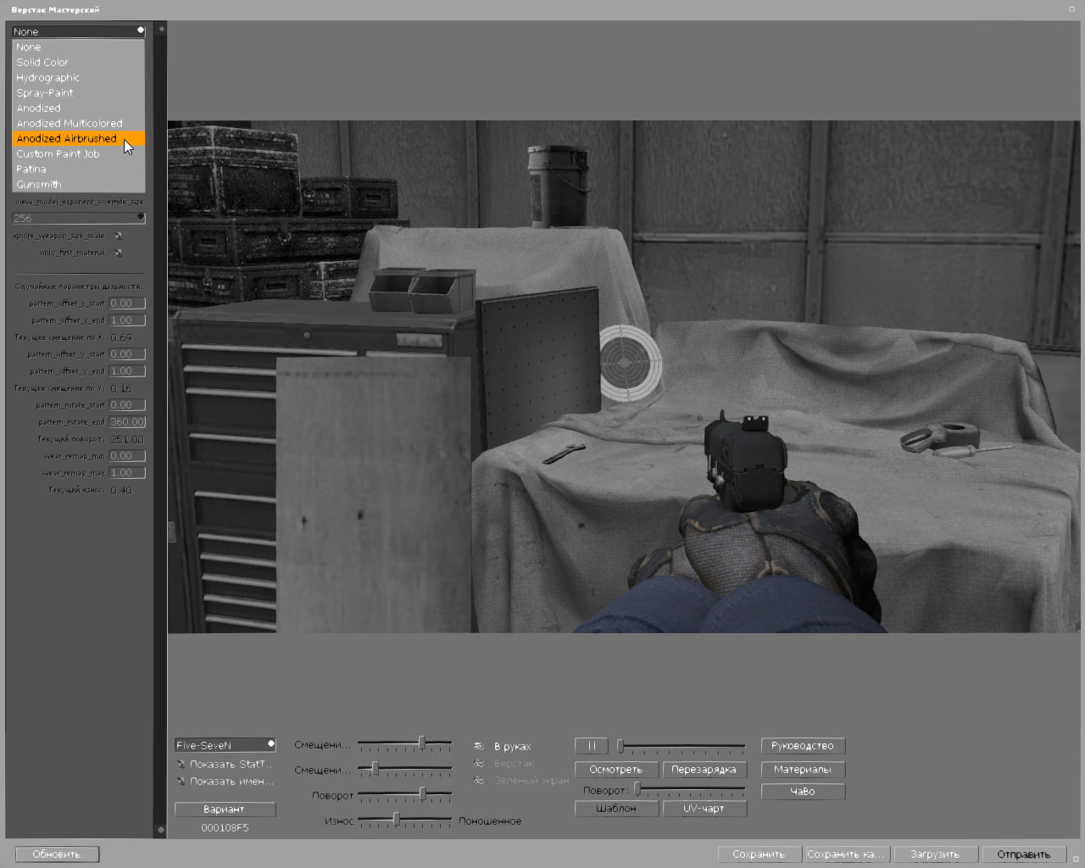The height and width of the screenshot is (868, 1085).
Task: Open the Материалы resources
Action: click(803, 770)
